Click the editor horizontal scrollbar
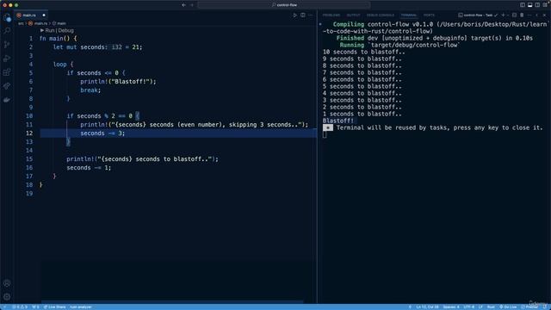The image size is (551, 310). point(172,301)
